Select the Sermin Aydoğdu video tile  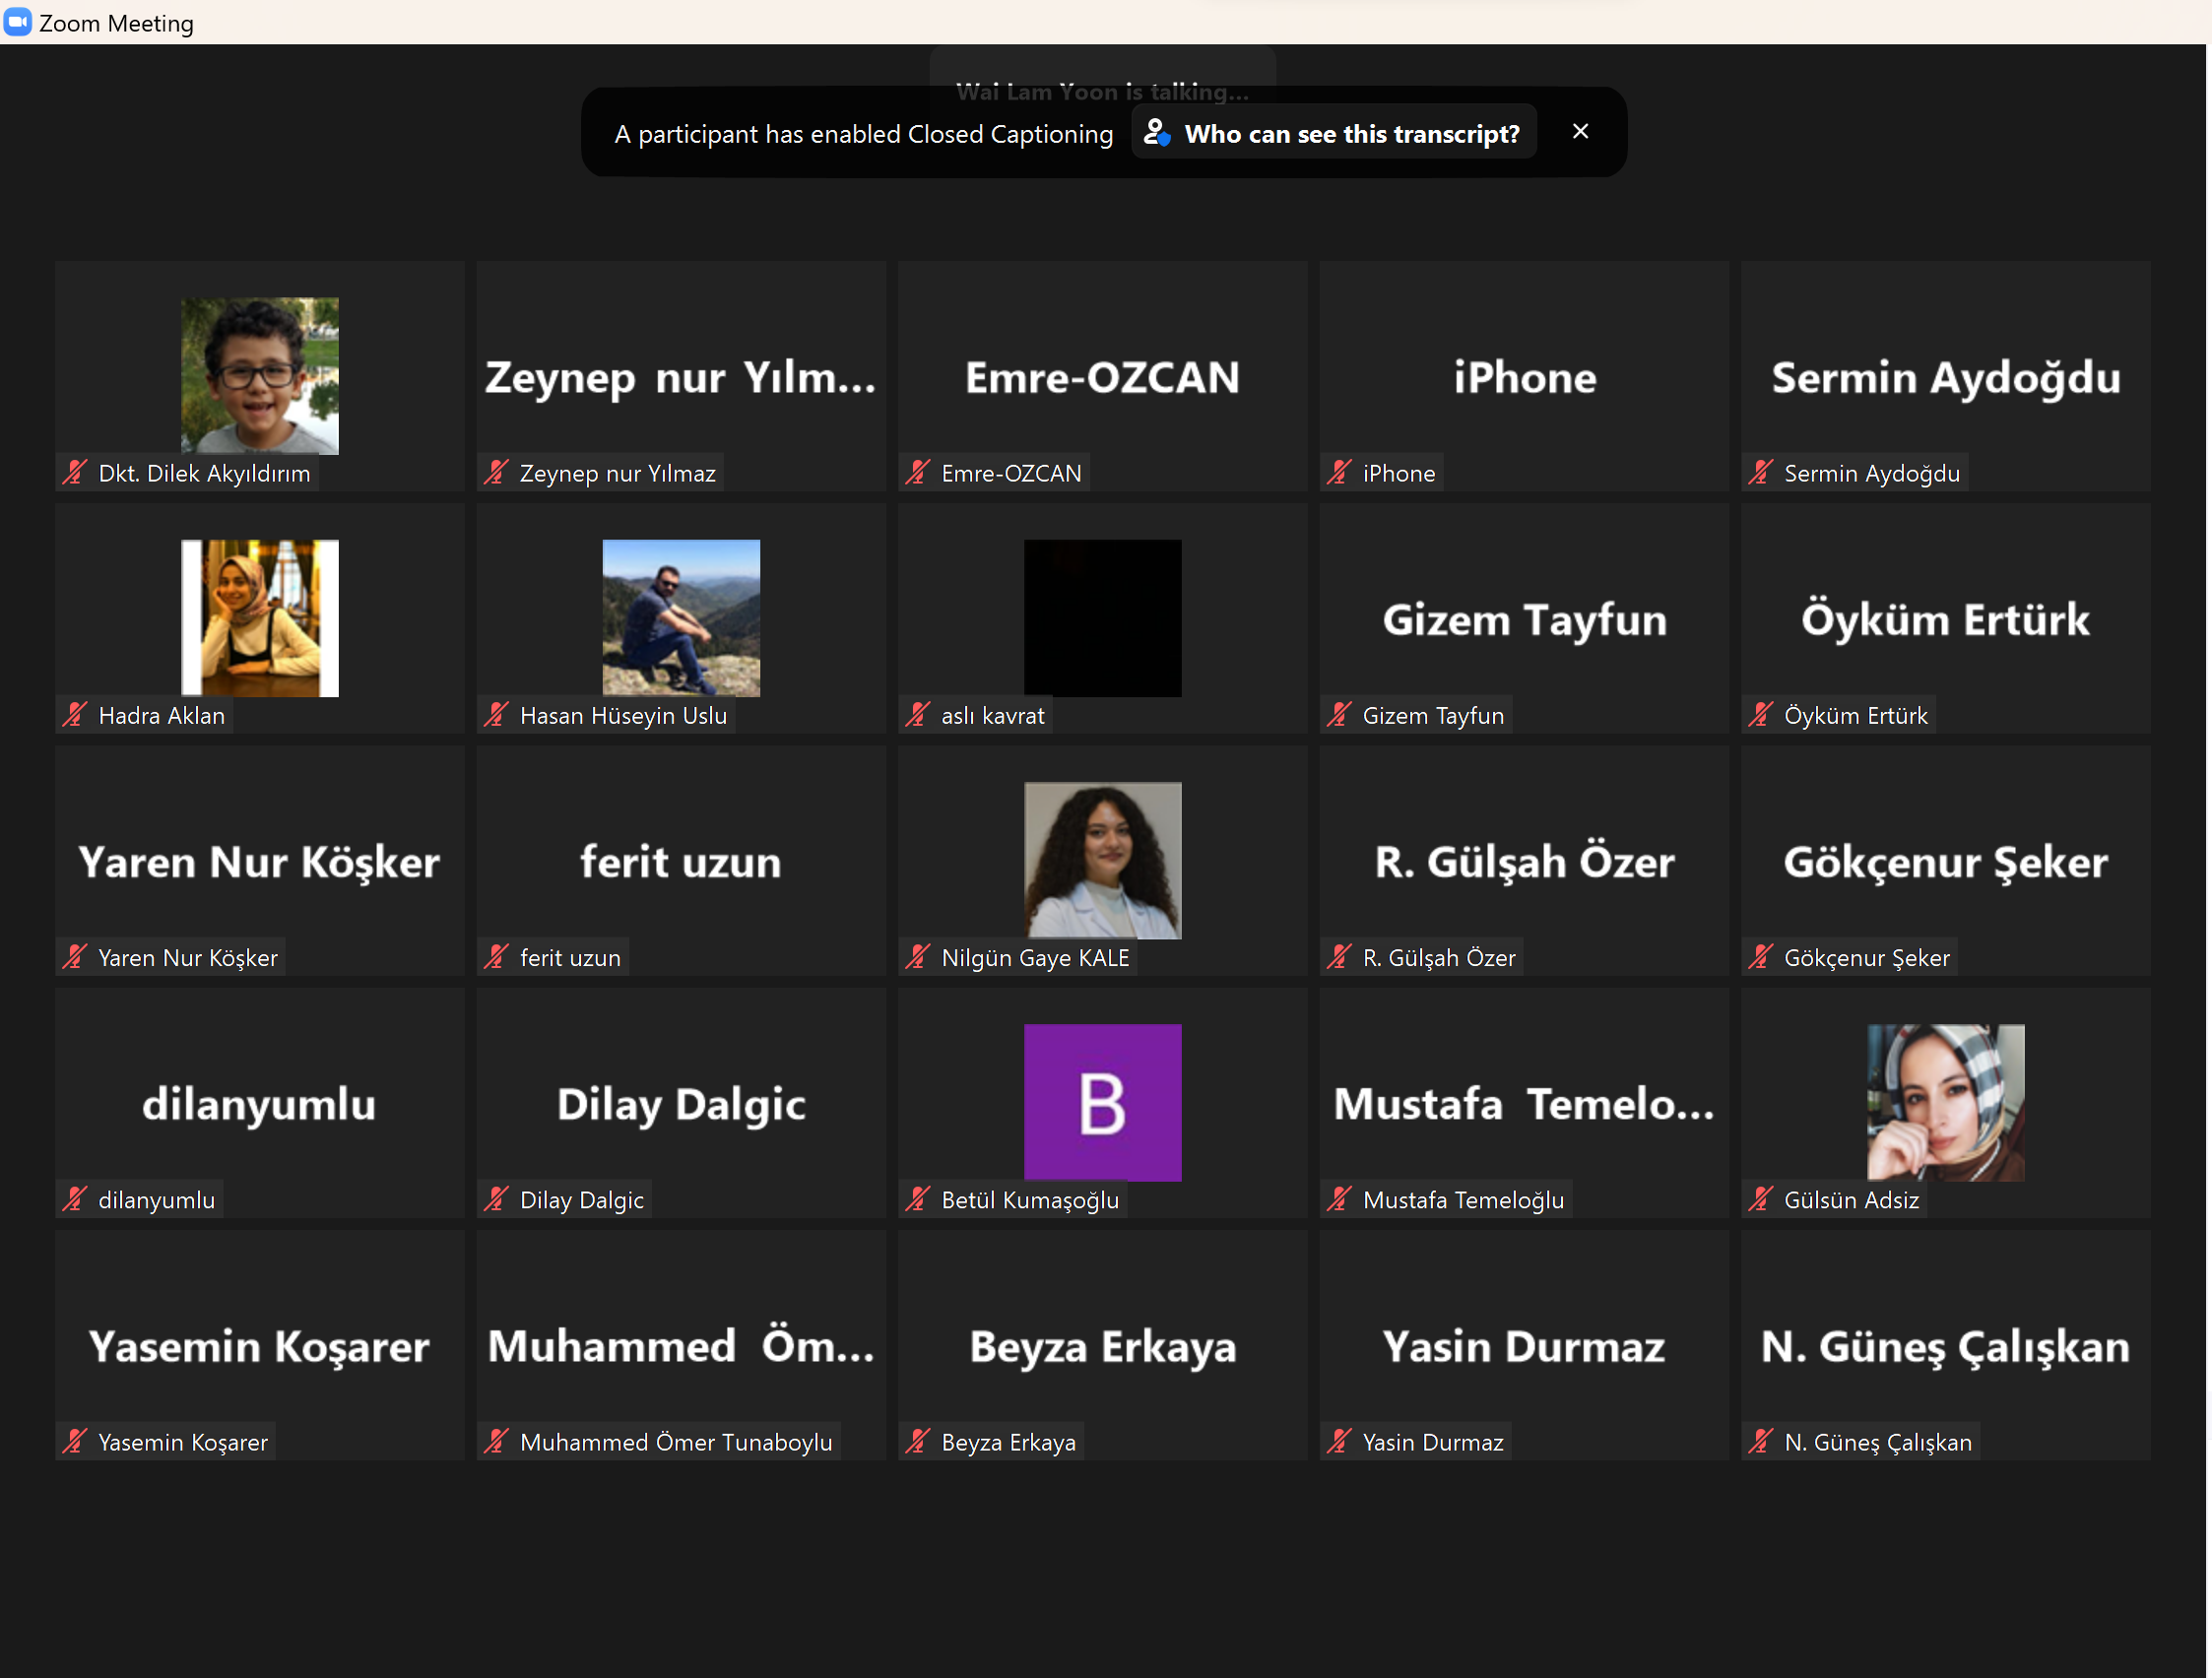[1945, 378]
